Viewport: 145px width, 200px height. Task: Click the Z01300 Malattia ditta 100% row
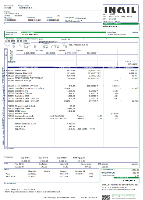click(x=72, y=73)
